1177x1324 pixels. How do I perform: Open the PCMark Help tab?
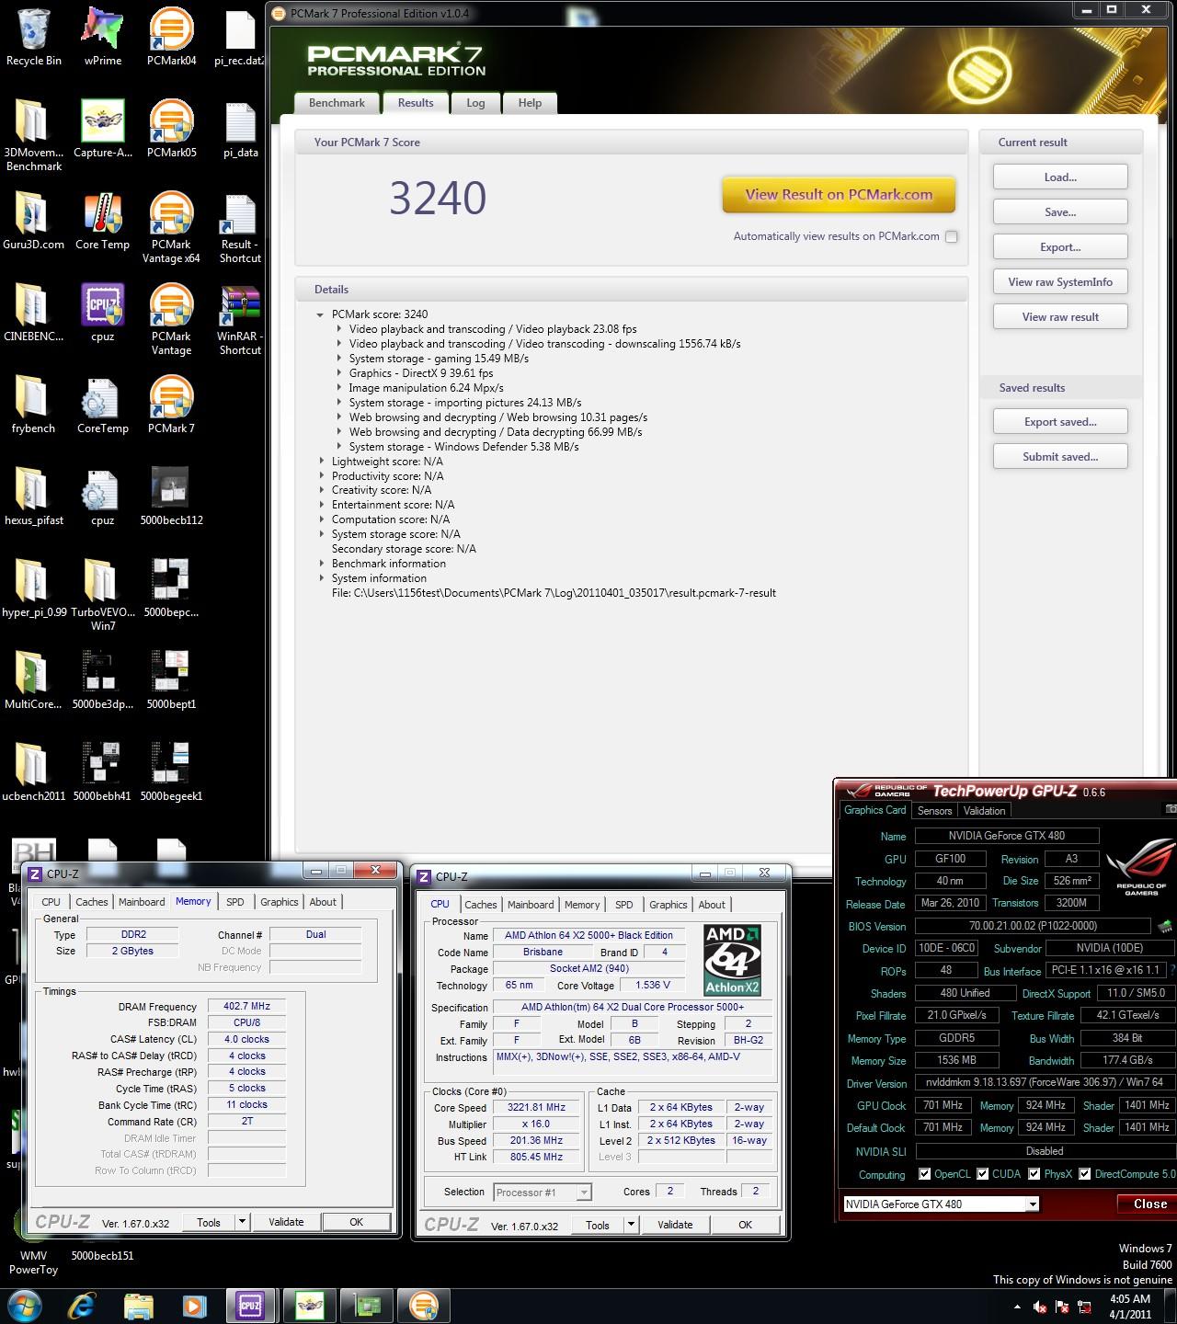pos(530,103)
